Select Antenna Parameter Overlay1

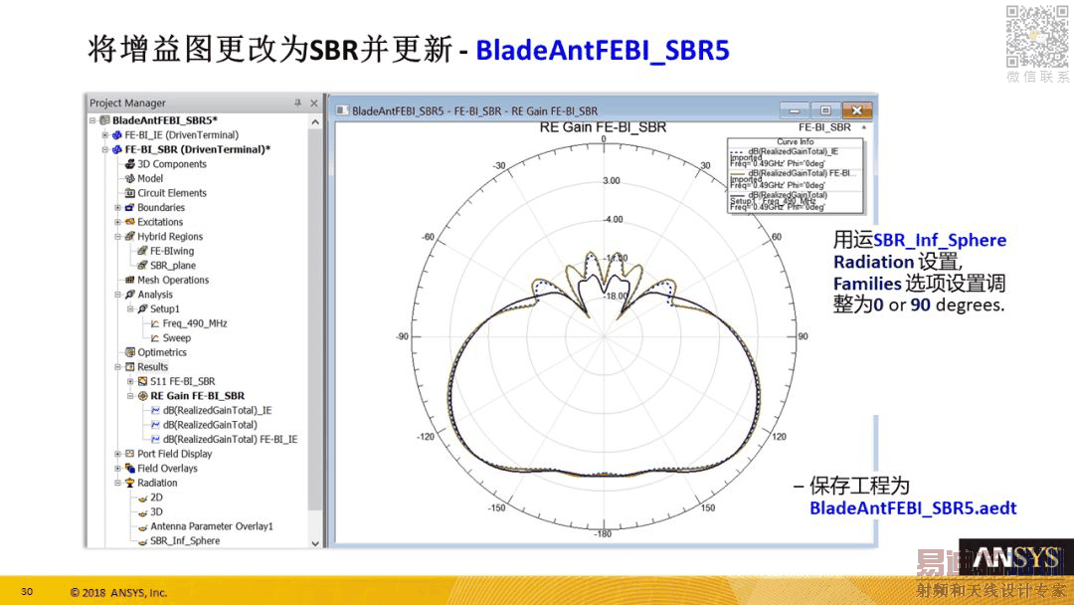212,526
